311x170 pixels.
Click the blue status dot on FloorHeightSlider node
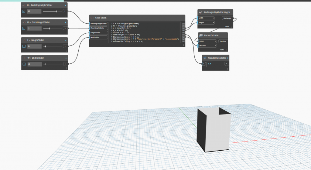66,22
